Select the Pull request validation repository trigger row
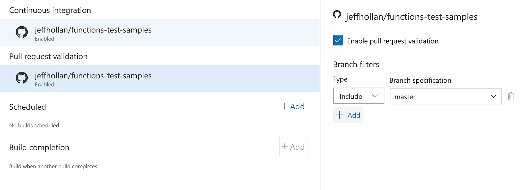Image resolution: width=527 pixels, height=190 pixels. [160, 78]
